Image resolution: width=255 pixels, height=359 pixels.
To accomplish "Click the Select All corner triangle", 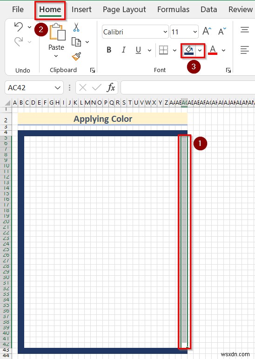I will [7, 103].
